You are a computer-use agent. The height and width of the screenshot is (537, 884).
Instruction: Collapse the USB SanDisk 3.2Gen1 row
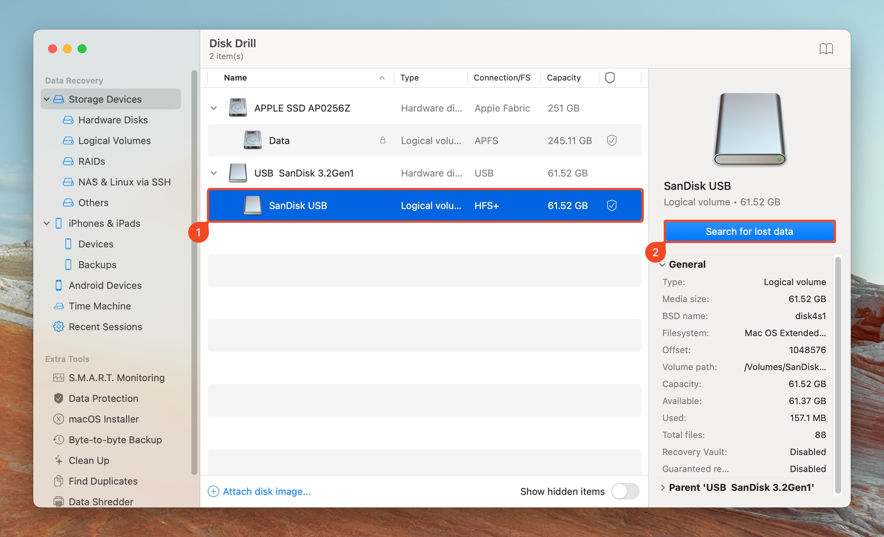click(x=214, y=173)
